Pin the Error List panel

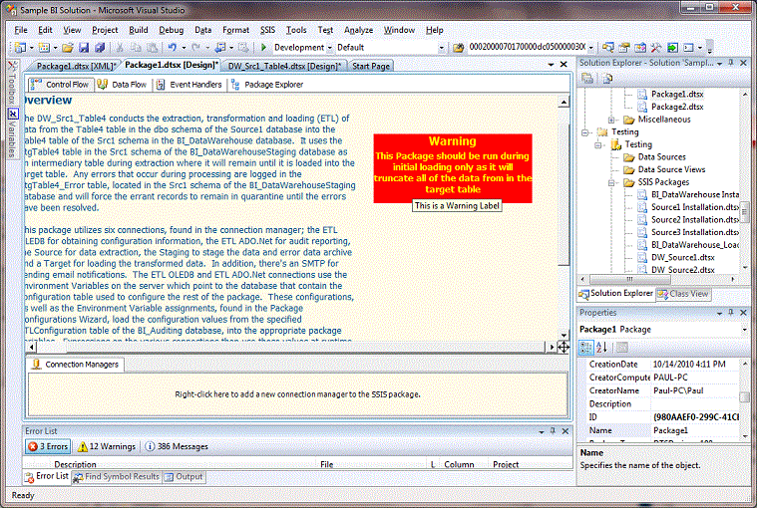(x=553, y=431)
